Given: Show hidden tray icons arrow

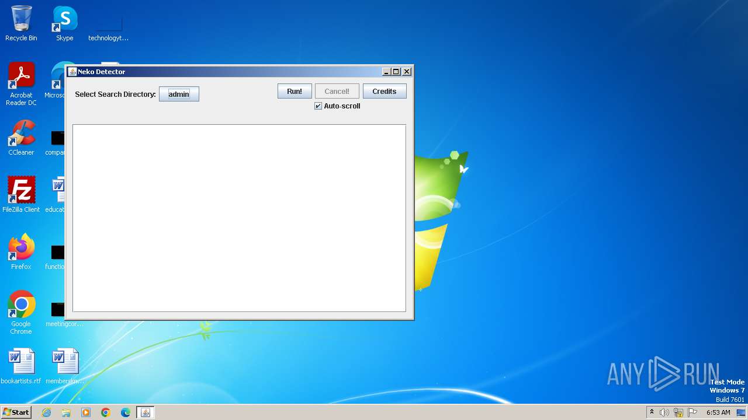Looking at the screenshot, I should [x=652, y=412].
